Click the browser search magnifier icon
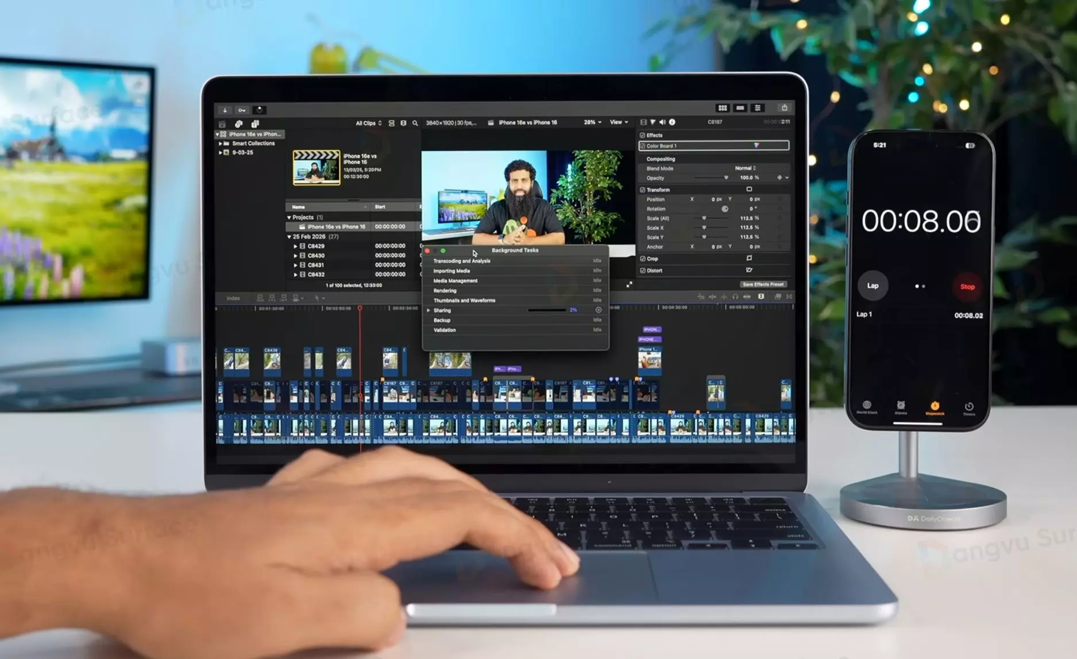The image size is (1077, 659). click(415, 123)
